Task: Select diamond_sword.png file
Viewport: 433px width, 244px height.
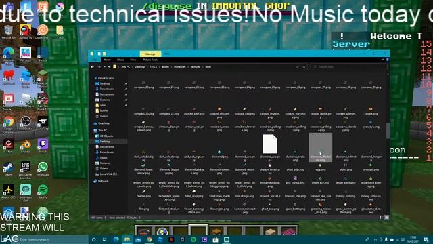Action: [x=245, y=169]
